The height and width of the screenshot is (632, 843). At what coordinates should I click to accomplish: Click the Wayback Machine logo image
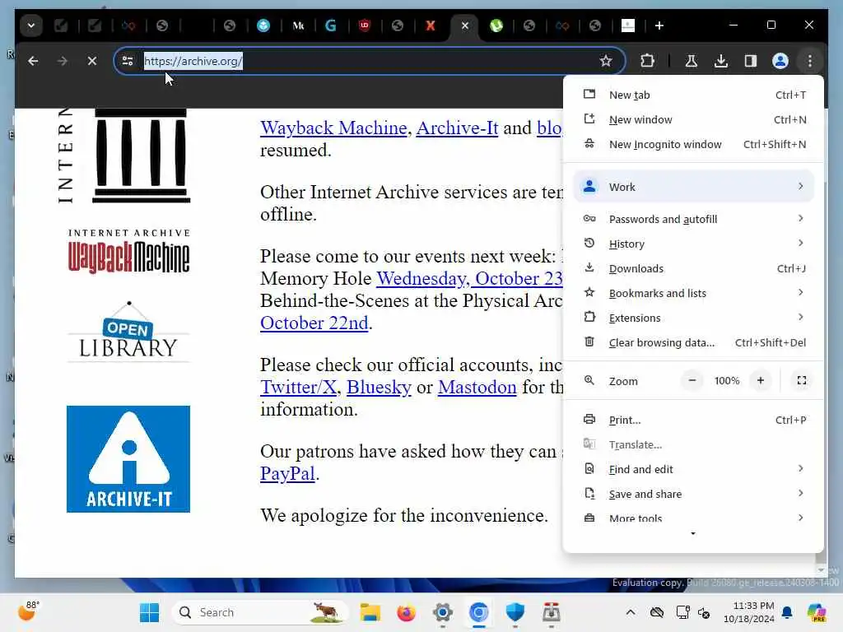[x=128, y=252]
